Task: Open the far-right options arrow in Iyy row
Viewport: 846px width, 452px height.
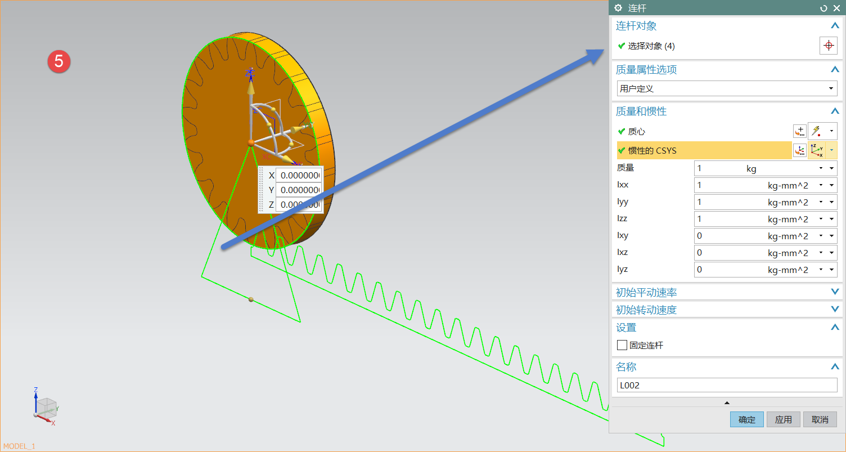Action: [x=832, y=202]
